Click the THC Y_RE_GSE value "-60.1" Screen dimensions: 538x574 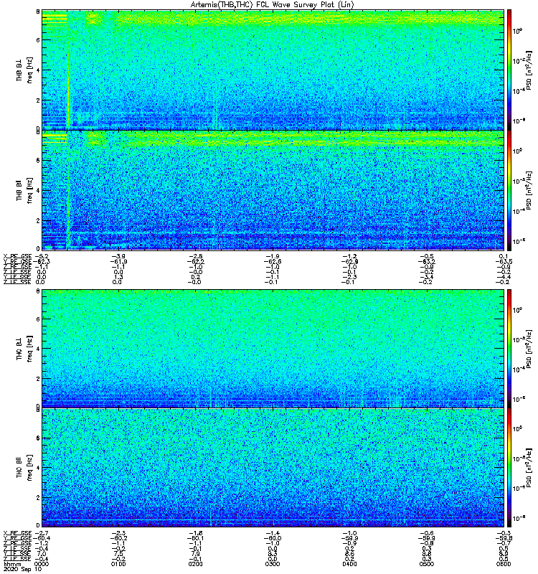point(195,538)
